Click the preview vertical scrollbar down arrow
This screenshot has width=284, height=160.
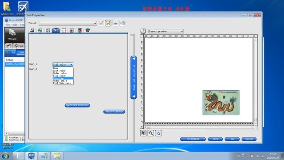(256, 124)
